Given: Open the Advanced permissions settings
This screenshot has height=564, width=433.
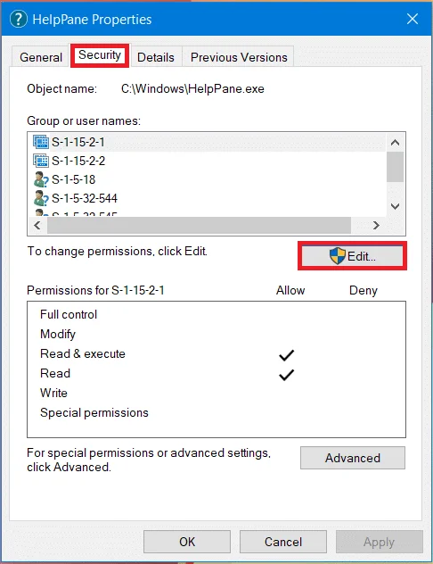Looking at the screenshot, I should tap(353, 458).
